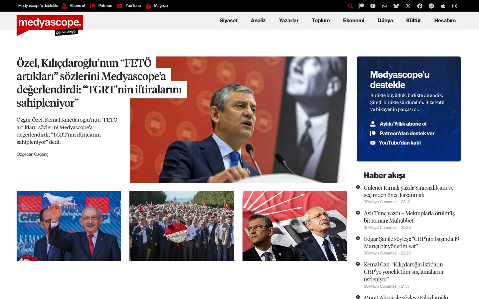Viewport: 479px width, 299px height.
Task: Open the Kültür menu item
Action: tap(413, 21)
